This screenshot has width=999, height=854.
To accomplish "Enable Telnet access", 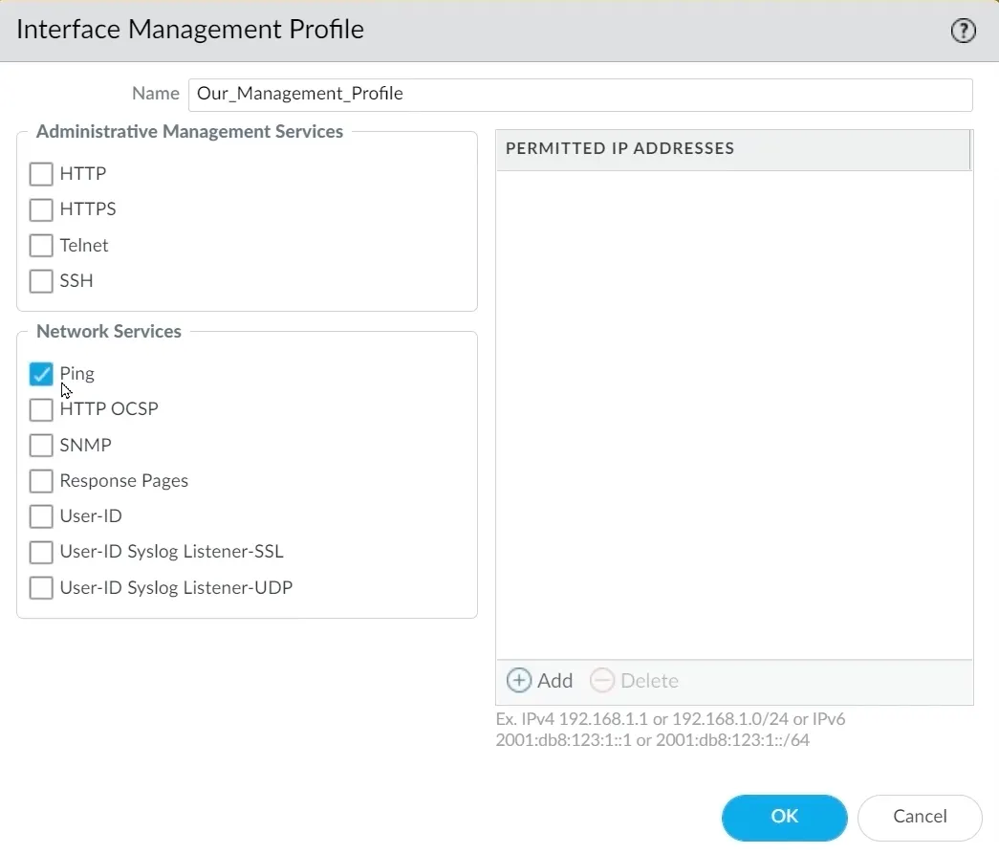I will click(41, 245).
